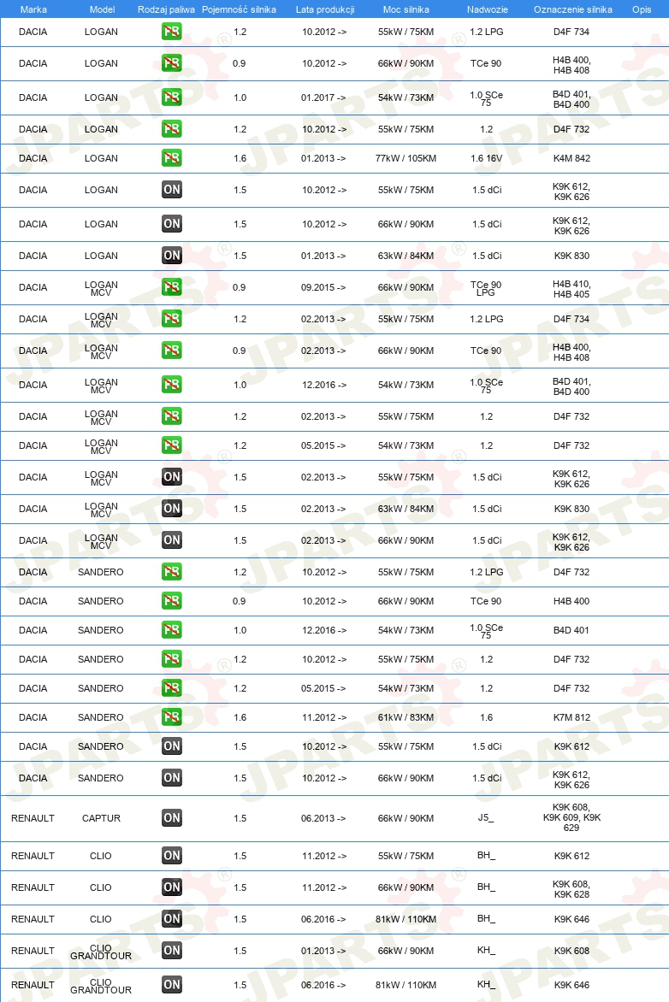The width and height of the screenshot is (669, 1002).
Task: Select TCe 90 LPG body cell
Action: (x=486, y=288)
